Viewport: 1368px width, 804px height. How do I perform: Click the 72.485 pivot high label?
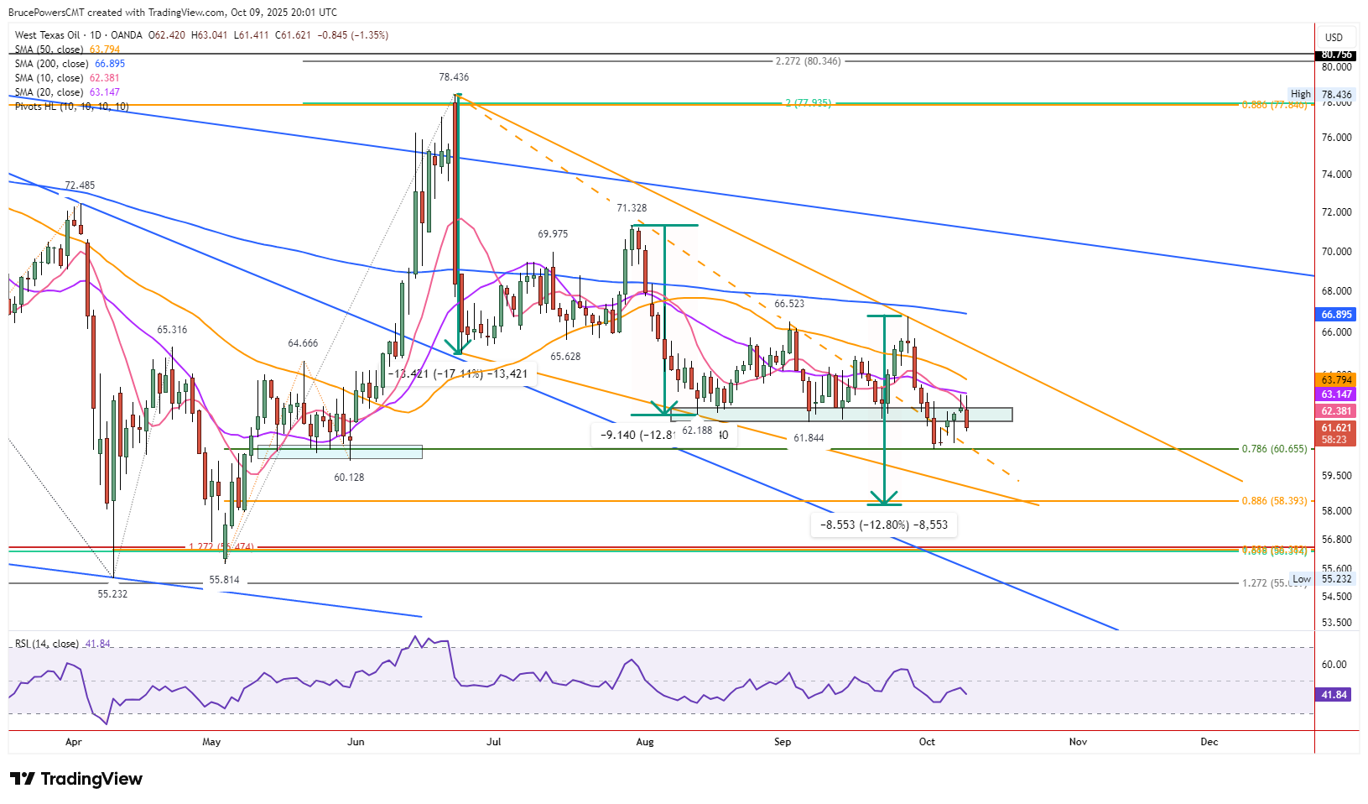(x=80, y=185)
